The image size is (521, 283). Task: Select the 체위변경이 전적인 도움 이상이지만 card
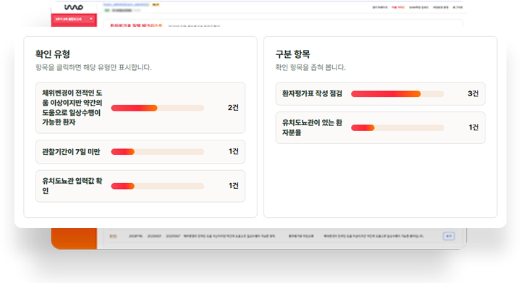point(140,108)
